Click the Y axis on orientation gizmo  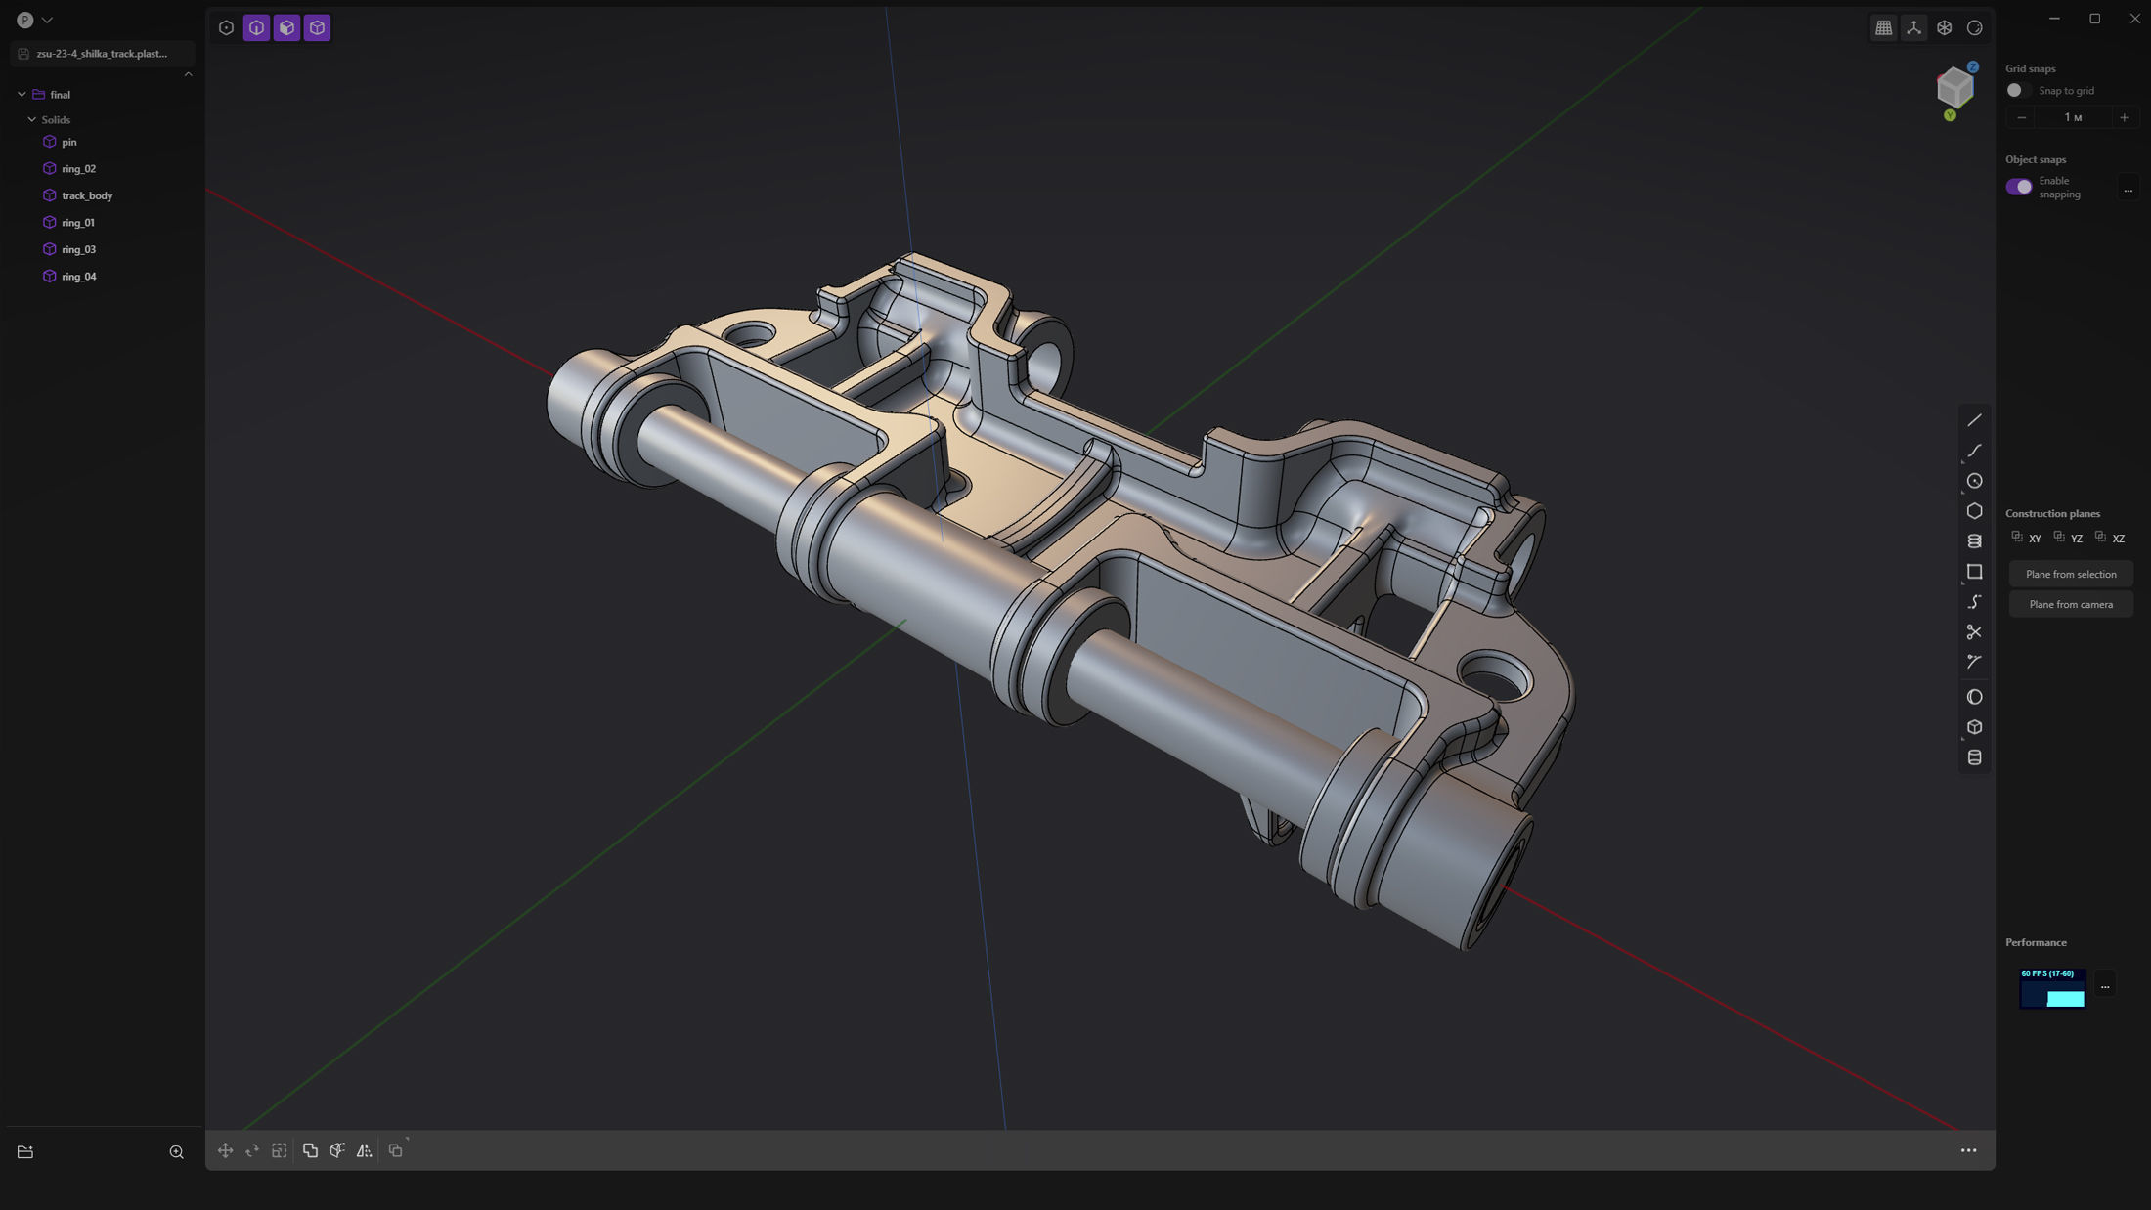click(x=1950, y=115)
